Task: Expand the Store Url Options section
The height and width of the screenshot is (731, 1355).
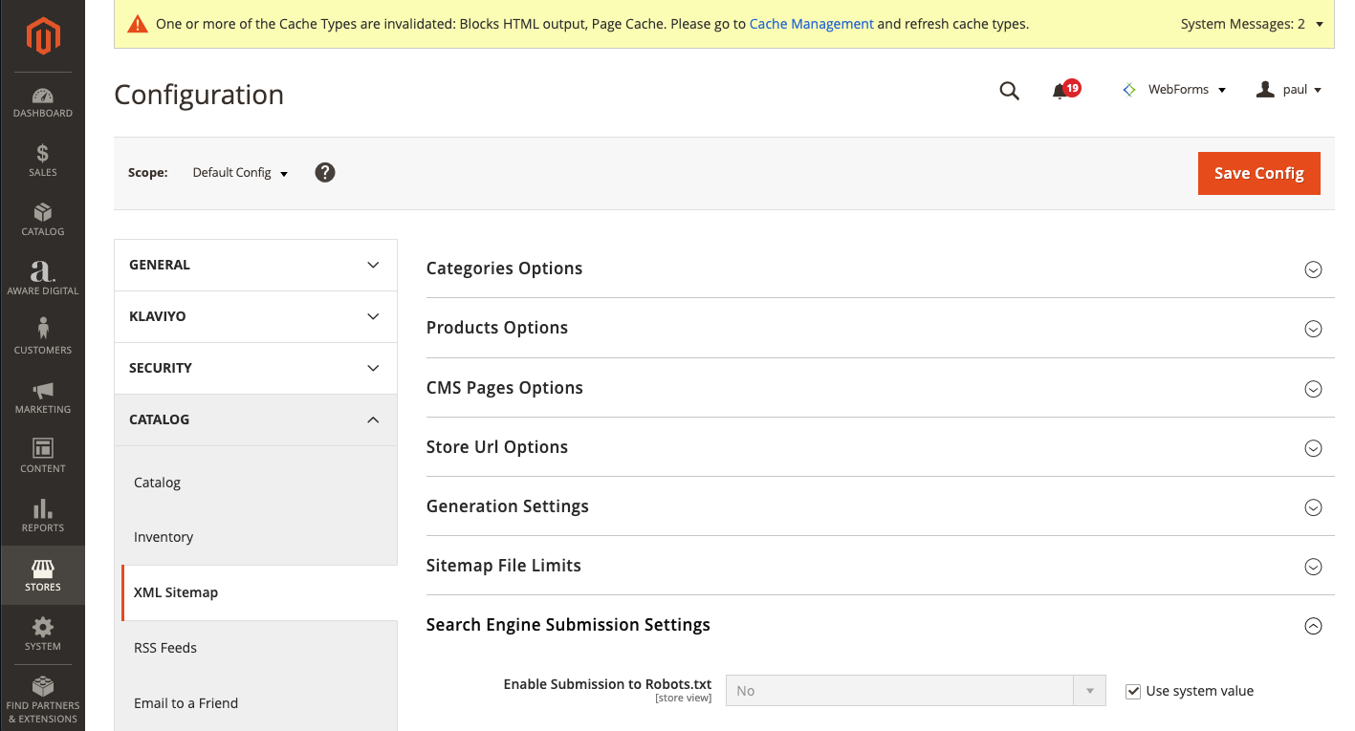Action: point(880,447)
